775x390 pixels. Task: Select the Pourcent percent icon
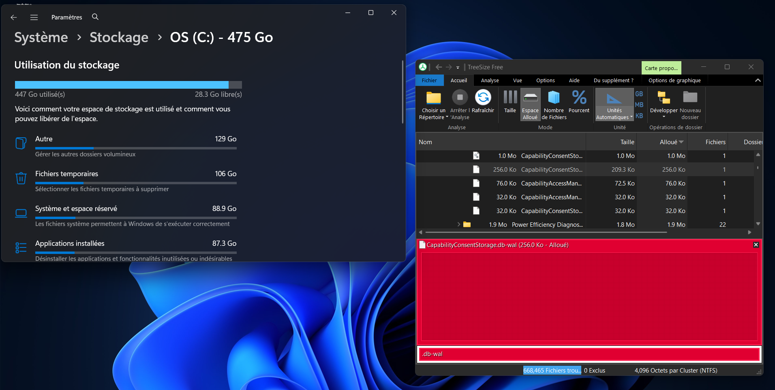coord(579,97)
